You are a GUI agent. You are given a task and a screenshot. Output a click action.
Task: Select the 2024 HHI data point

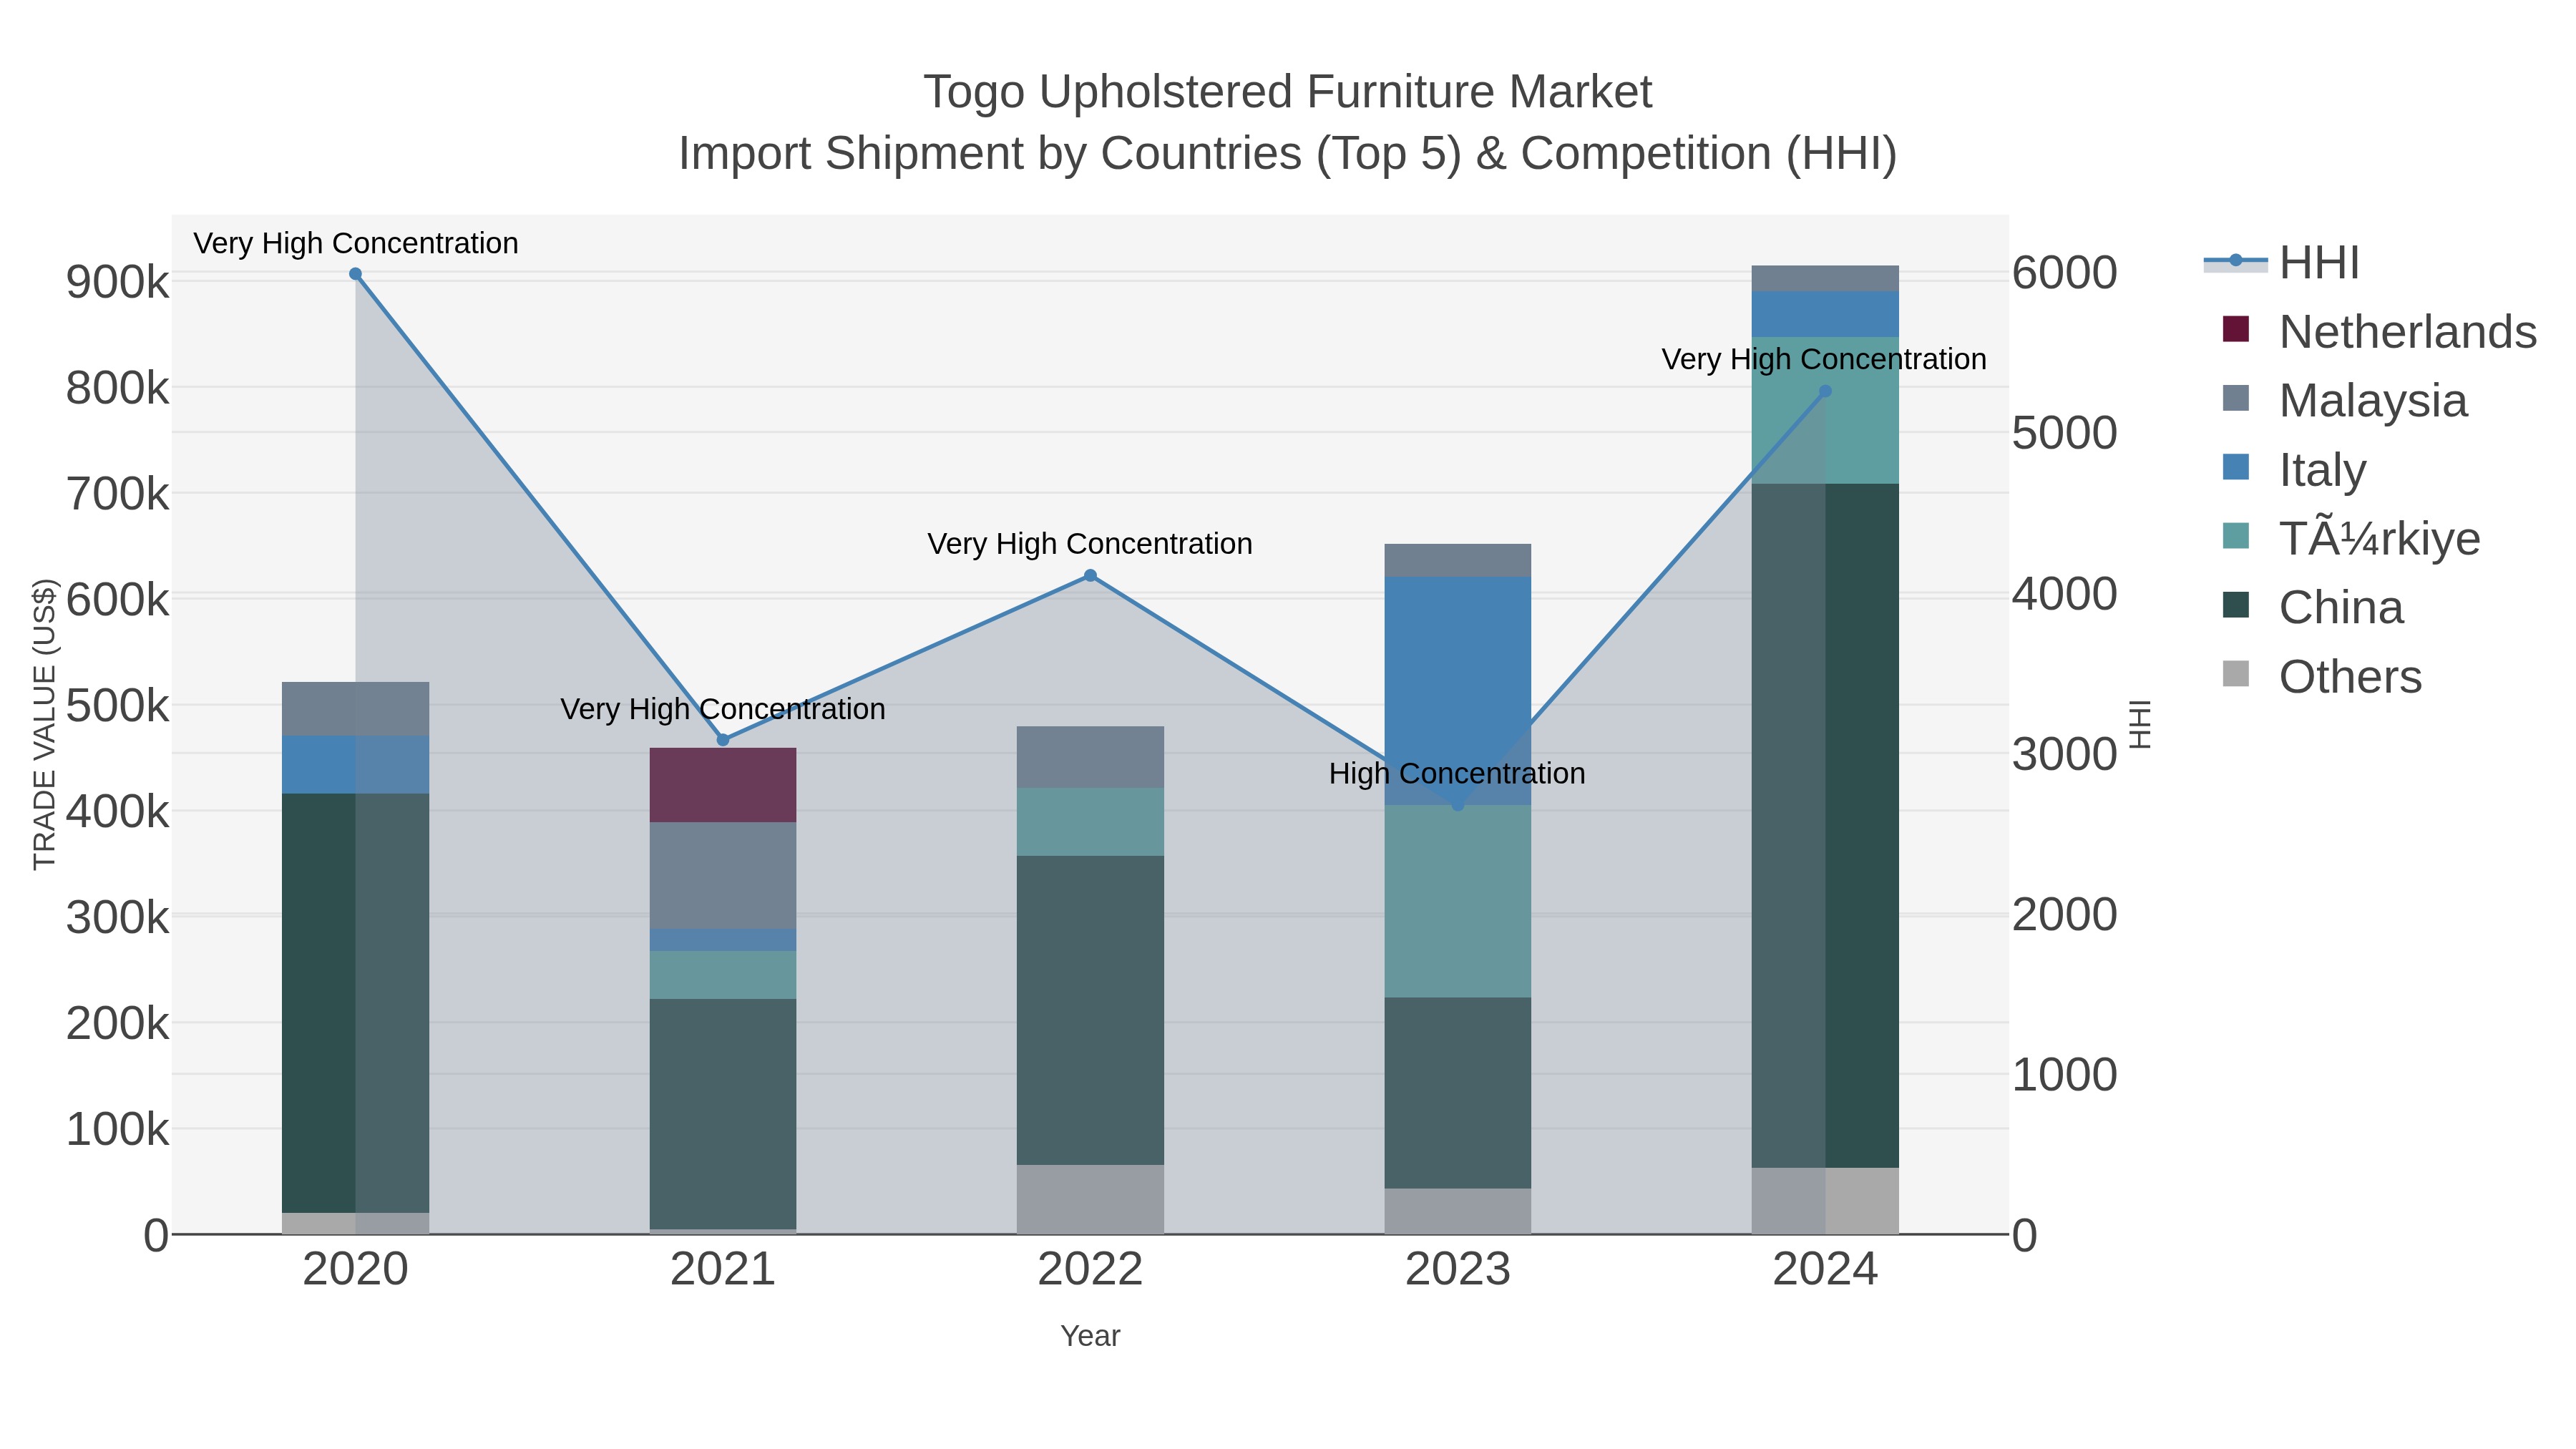[1825, 391]
